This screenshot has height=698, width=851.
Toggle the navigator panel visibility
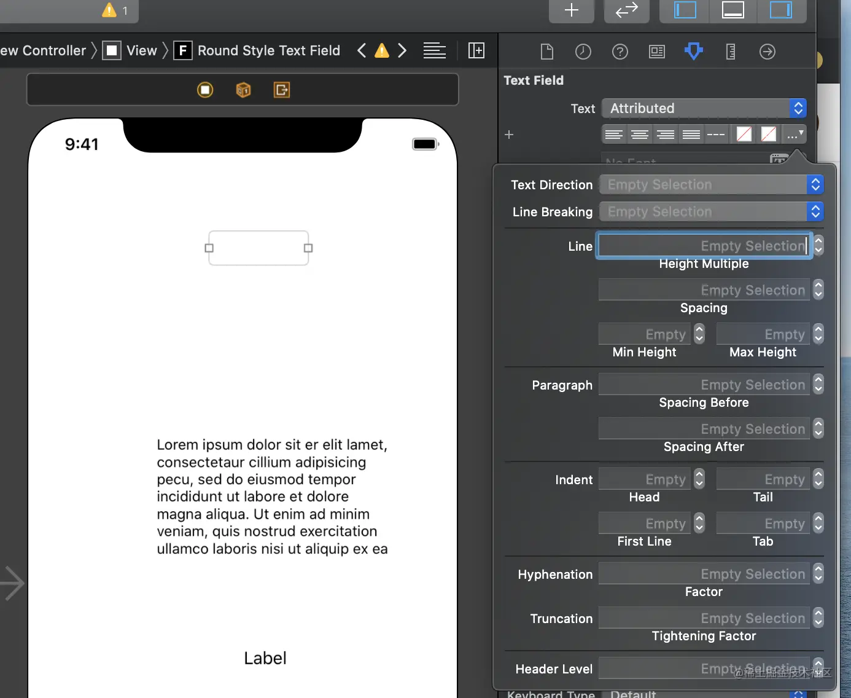685,10
